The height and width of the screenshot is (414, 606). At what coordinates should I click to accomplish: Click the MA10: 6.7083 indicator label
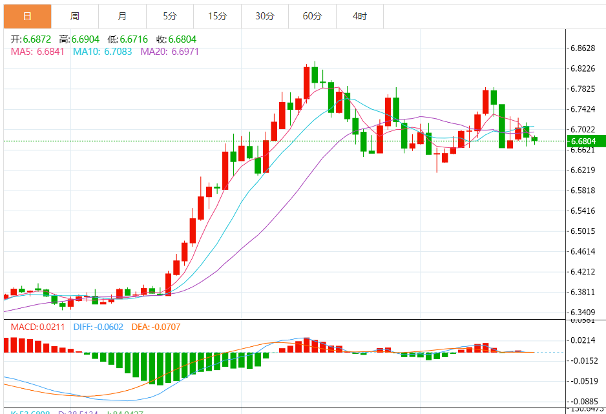pyautogui.click(x=103, y=52)
